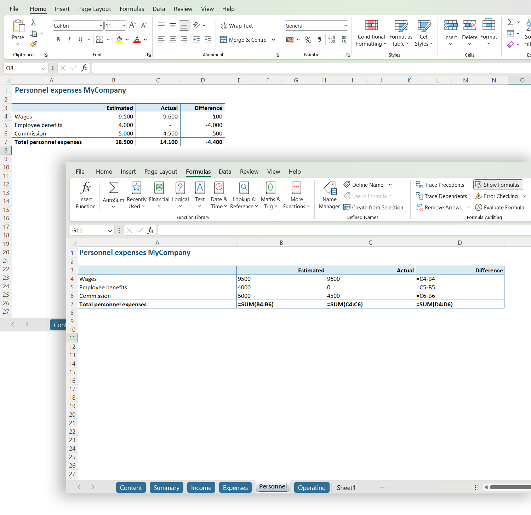Open More Functions dropdown

(297, 196)
